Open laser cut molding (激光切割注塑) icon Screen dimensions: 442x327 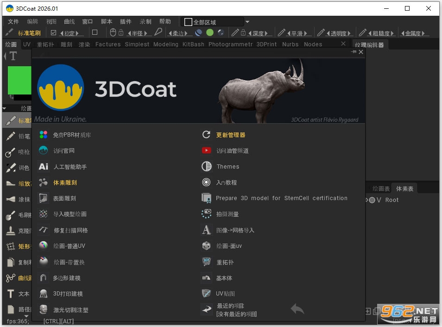(44, 309)
